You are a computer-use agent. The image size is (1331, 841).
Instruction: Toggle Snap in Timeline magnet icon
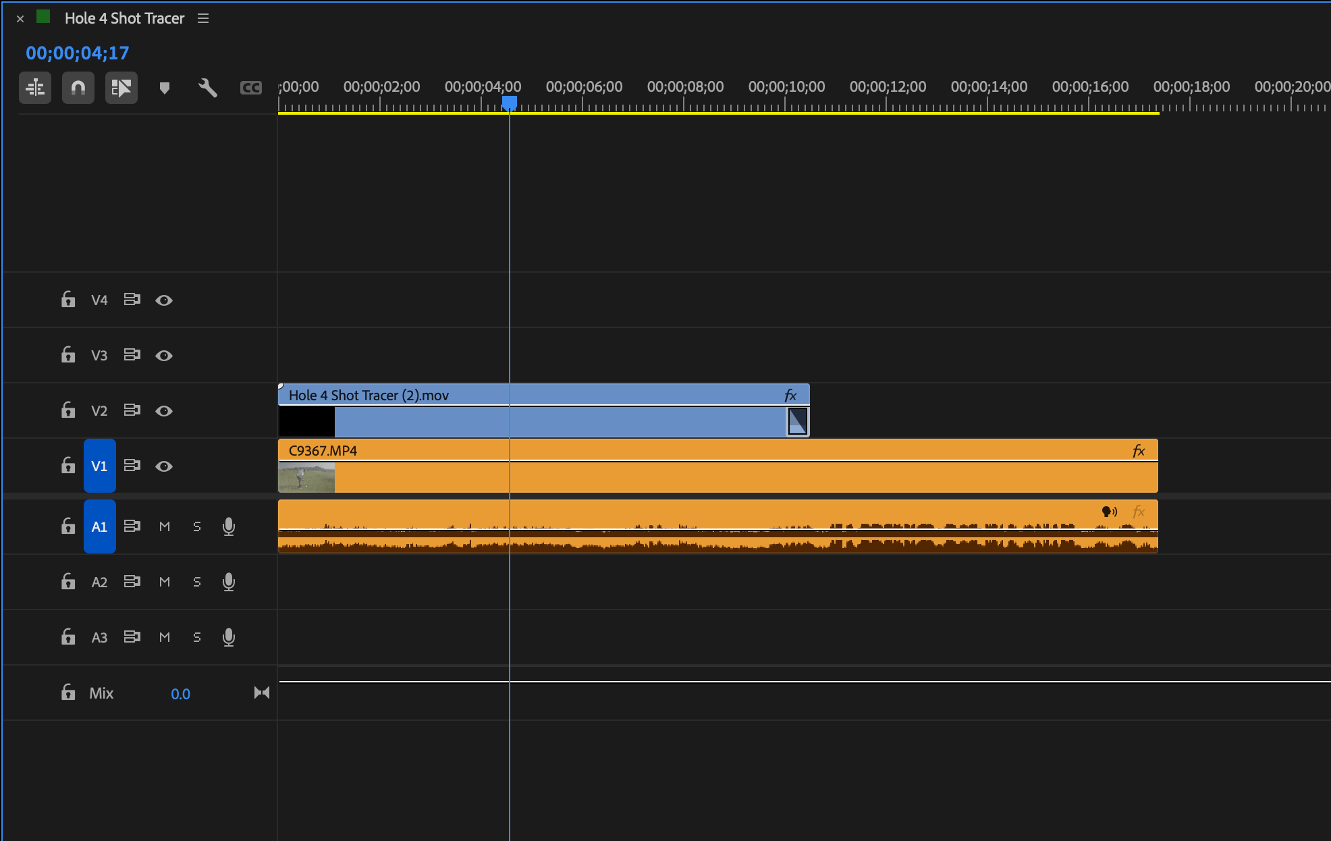[78, 88]
